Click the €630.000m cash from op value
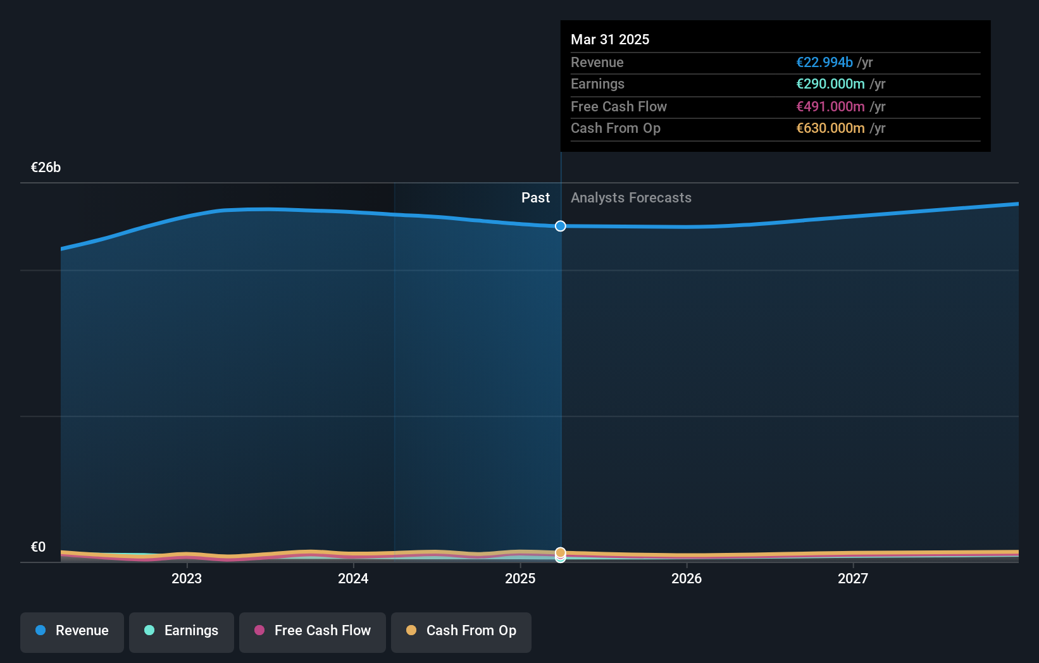 830,128
